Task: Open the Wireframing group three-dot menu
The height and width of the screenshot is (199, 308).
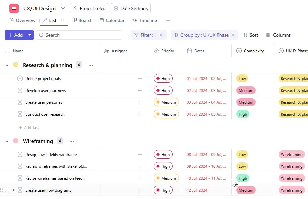Action: click(x=72, y=141)
